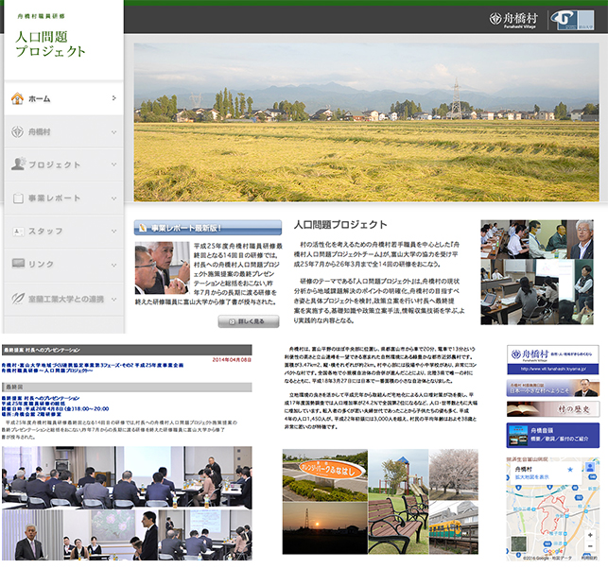Expand the 室蘭工業大学との連携 menu chevron

coord(113,300)
